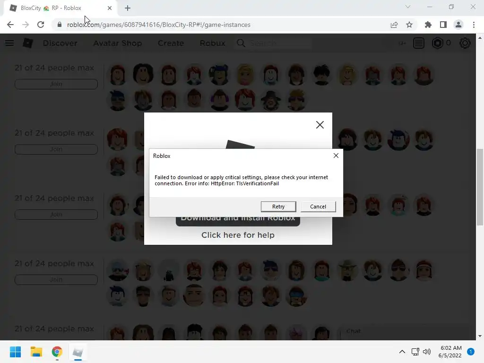484x363 pixels.
Task: Click the Retry button in Roblox dialog
Action: pos(278,207)
